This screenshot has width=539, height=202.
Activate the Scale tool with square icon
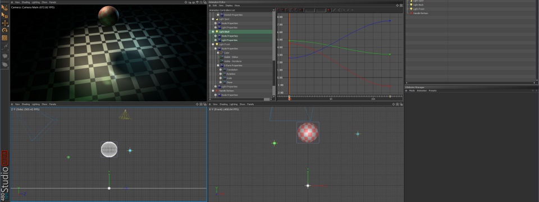point(5,38)
